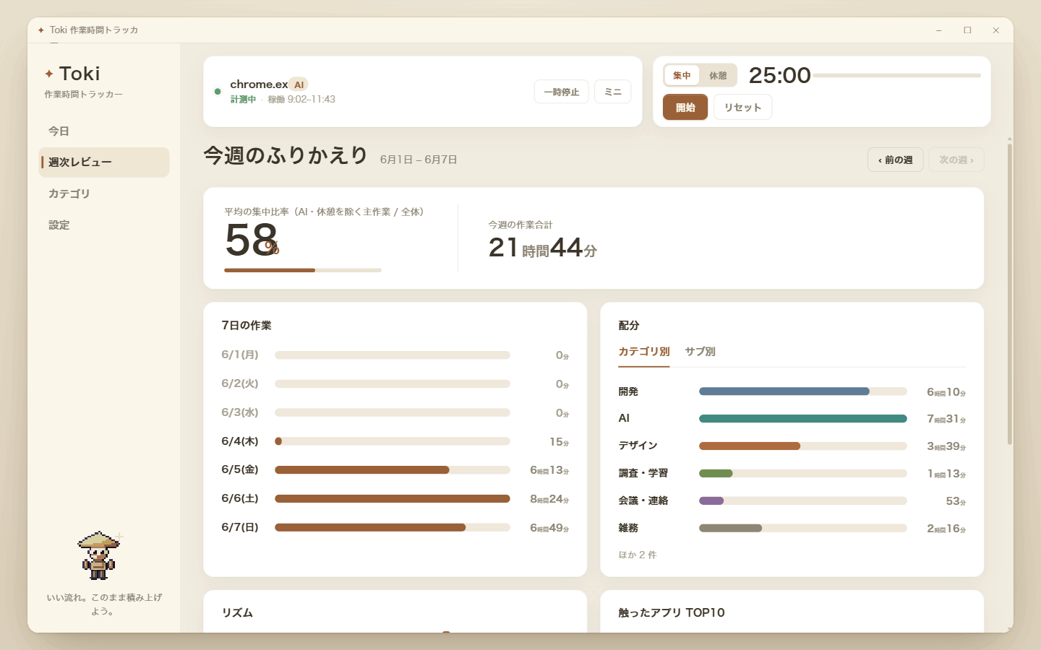Click the AI badge next to chrome.ex

[299, 84]
